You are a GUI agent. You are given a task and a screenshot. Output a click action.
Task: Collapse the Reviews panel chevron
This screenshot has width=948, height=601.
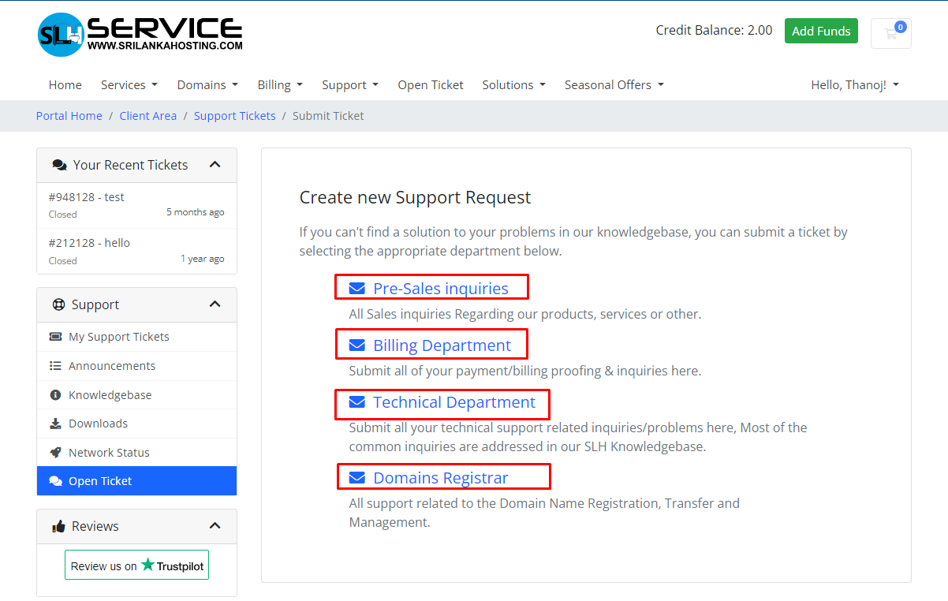(215, 526)
